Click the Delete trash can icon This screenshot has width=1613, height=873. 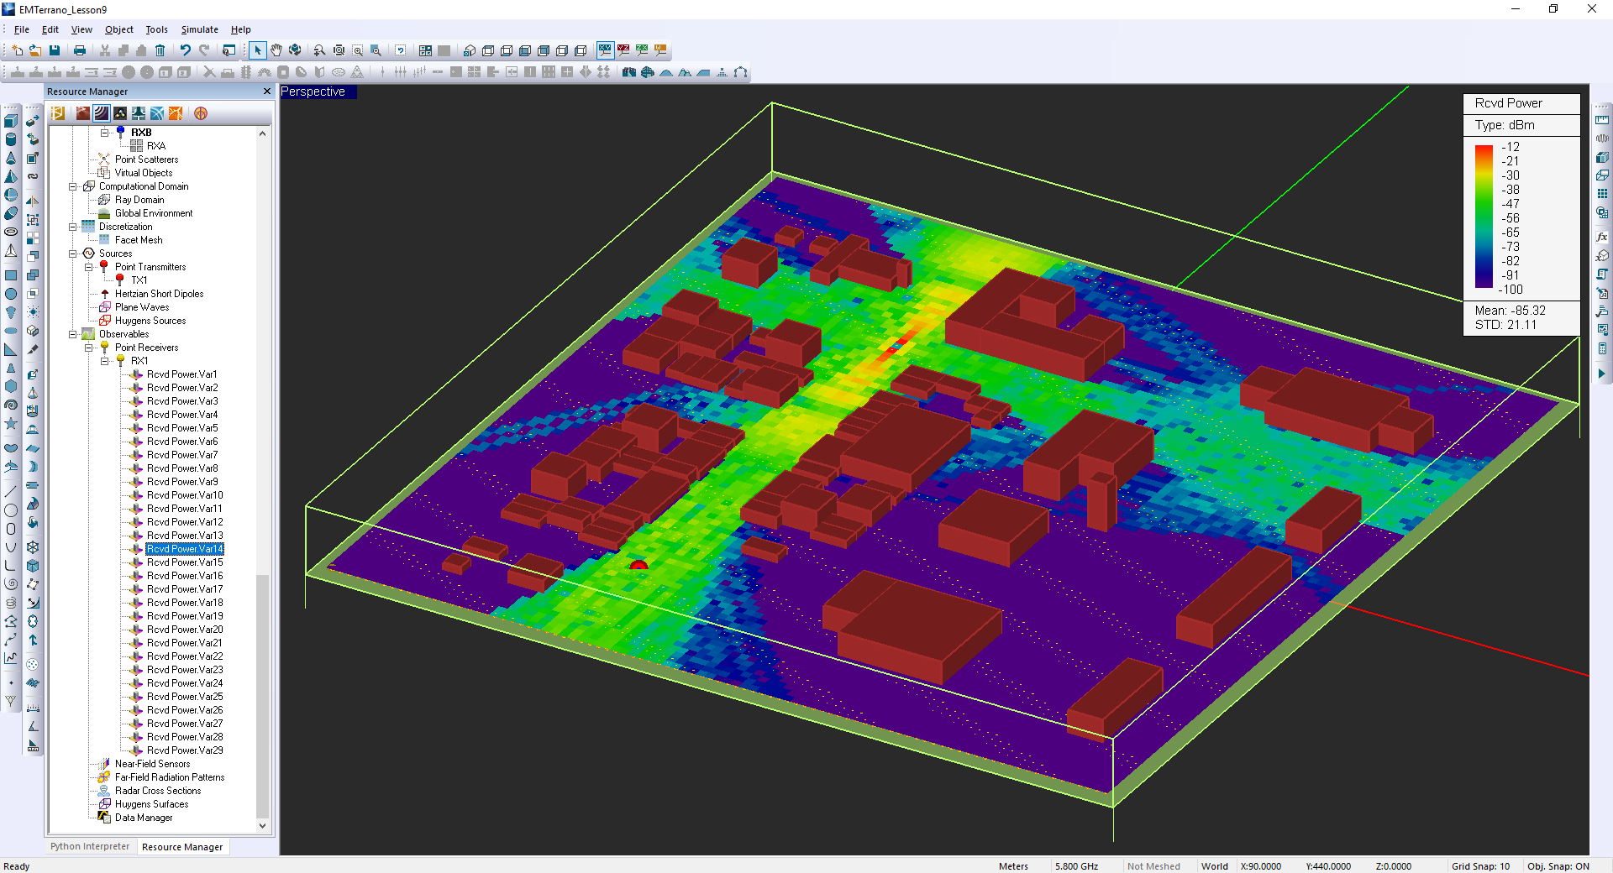[160, 50]
